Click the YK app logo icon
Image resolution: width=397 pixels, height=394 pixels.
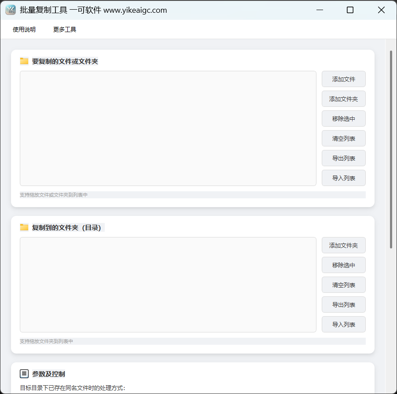[x=11, y=10]
